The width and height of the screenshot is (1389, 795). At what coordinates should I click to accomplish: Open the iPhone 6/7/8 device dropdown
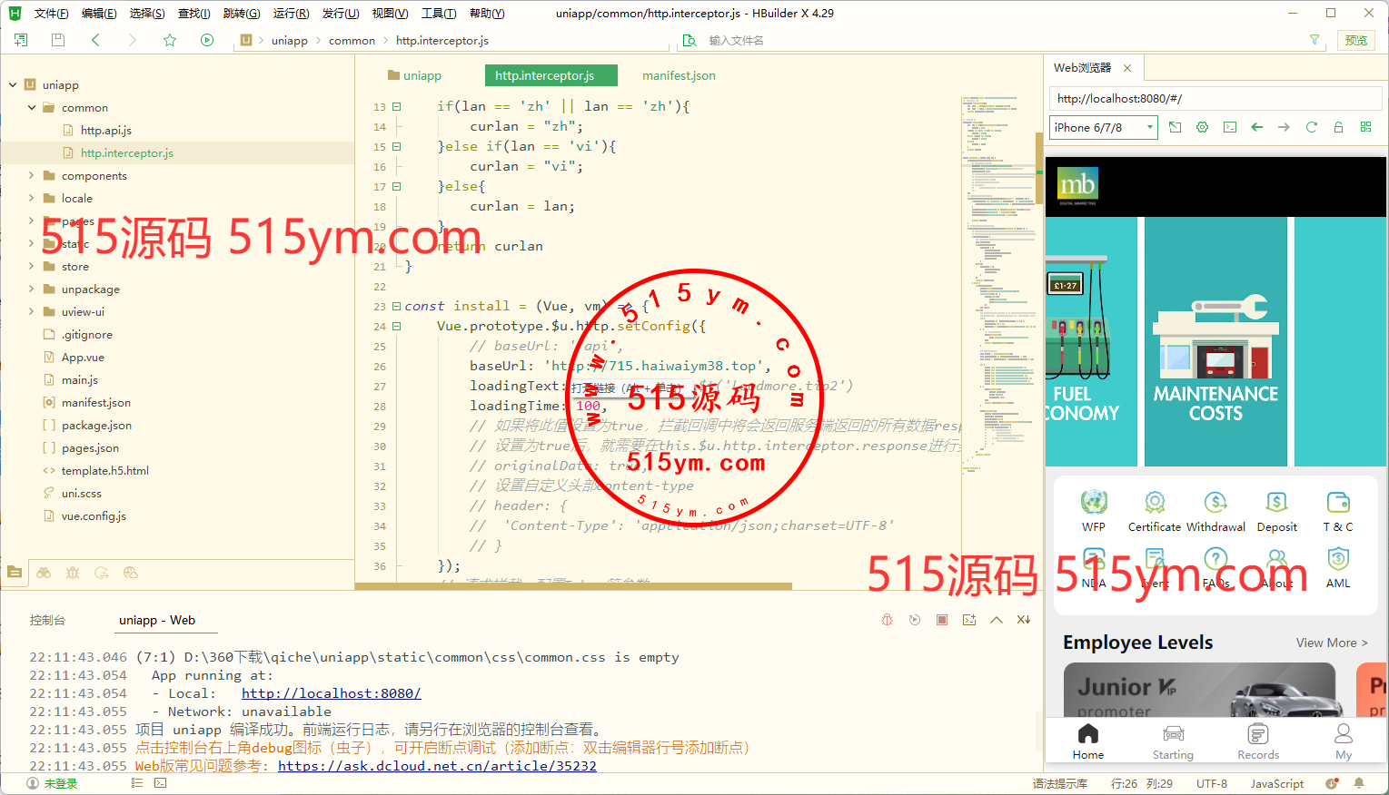[1104, 127]
